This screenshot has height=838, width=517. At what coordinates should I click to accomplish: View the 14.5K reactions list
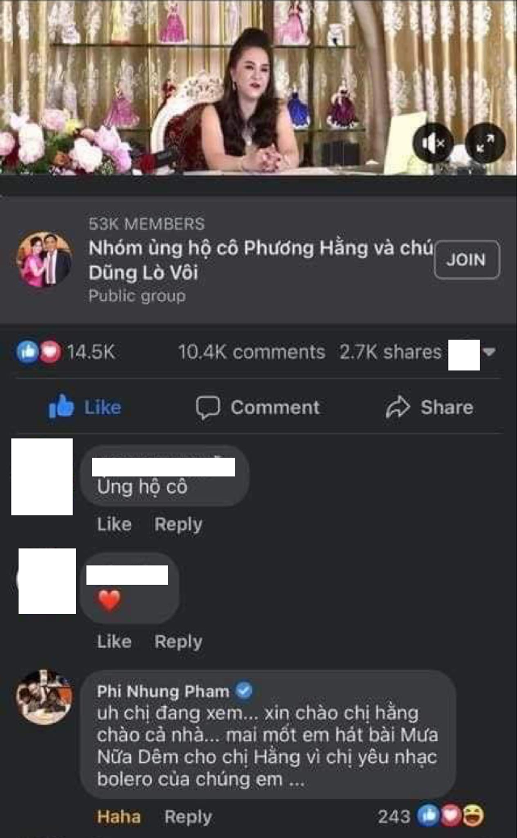[x=66, y=352]
